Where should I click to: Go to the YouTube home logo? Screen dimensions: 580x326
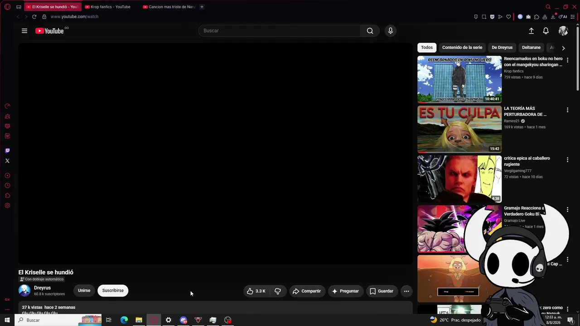[x=49, y=31]
